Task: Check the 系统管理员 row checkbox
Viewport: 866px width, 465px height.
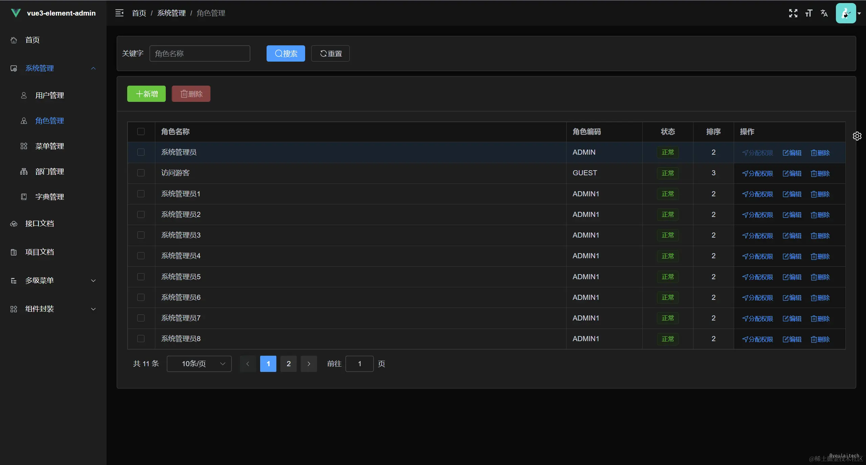Action: click(x=141, y=152)
